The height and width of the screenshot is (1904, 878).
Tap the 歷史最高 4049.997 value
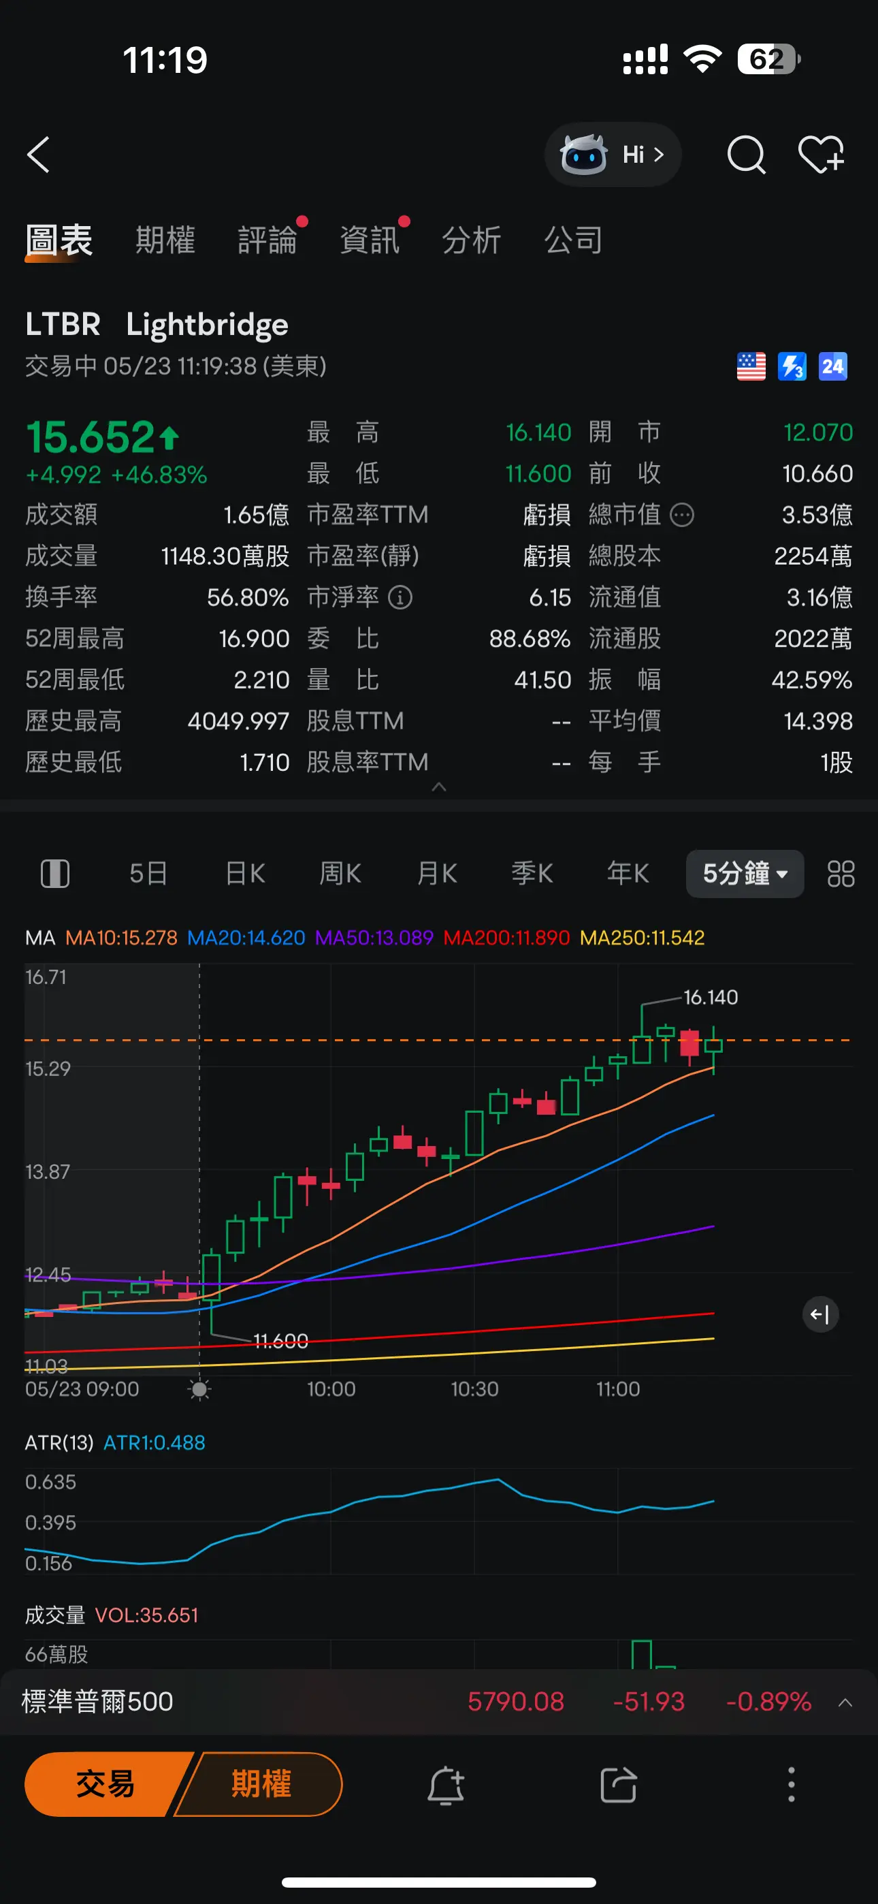(x=238, y=721)
